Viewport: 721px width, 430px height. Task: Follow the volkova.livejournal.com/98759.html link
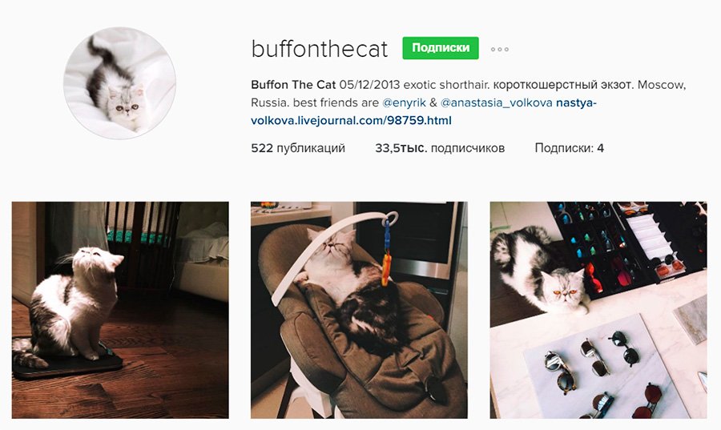[x=351, y=121]
